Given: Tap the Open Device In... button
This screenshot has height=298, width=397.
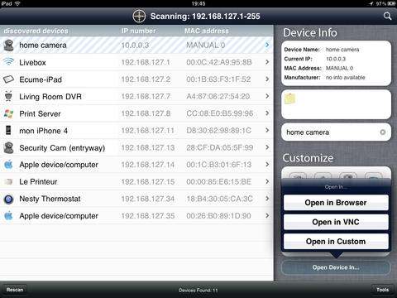Looking at the screenshot, I should tap(336, 267).
